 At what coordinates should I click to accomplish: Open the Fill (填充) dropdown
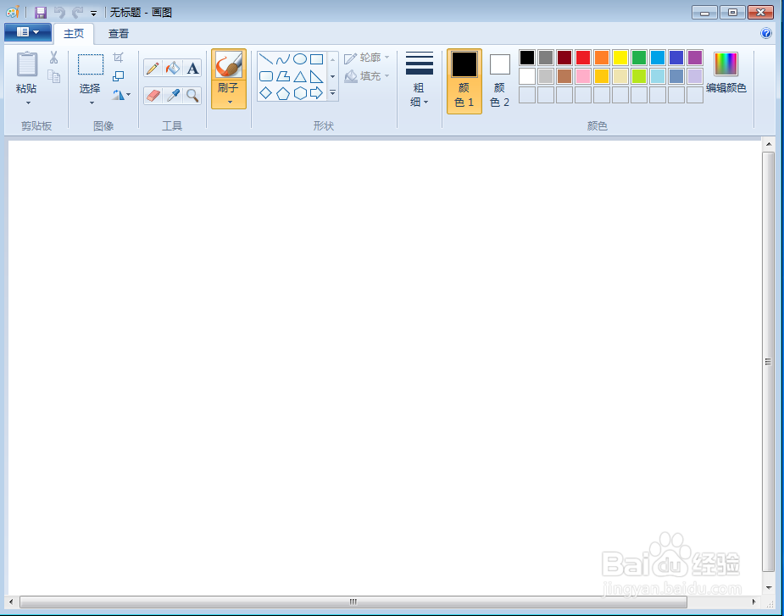click(x=366, y=76)
